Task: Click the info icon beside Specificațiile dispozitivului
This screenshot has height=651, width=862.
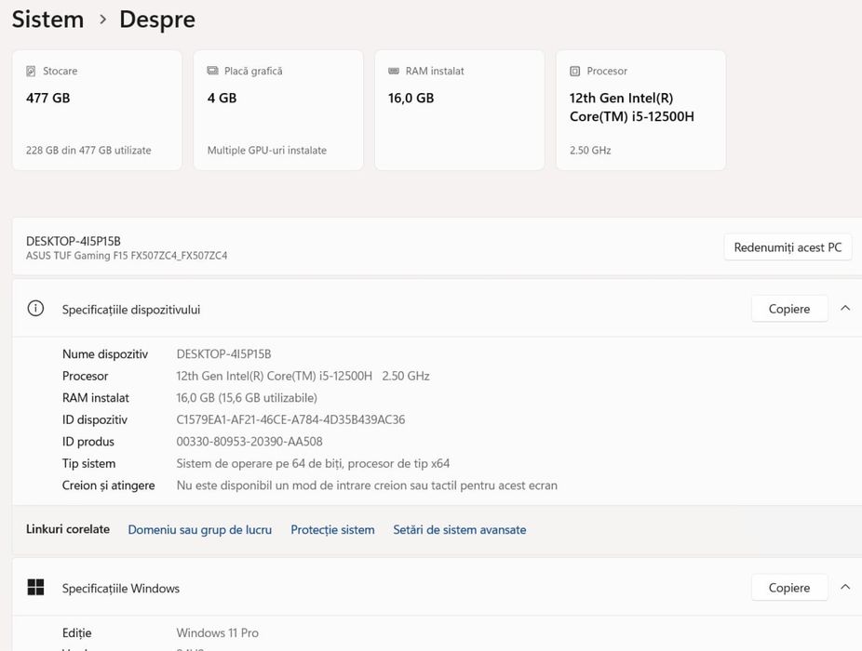Action: click(x=35, y=309)
